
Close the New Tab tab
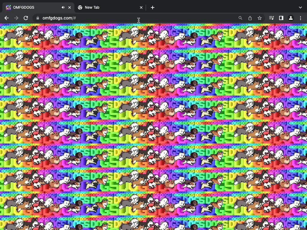pos(141,7)
